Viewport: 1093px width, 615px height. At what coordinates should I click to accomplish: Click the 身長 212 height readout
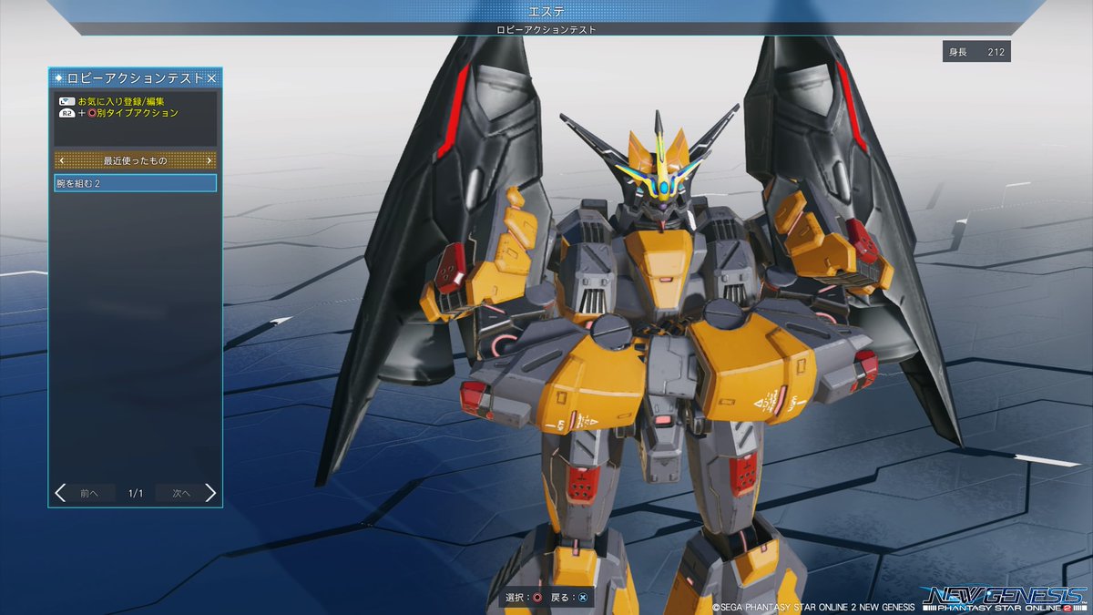976,52
